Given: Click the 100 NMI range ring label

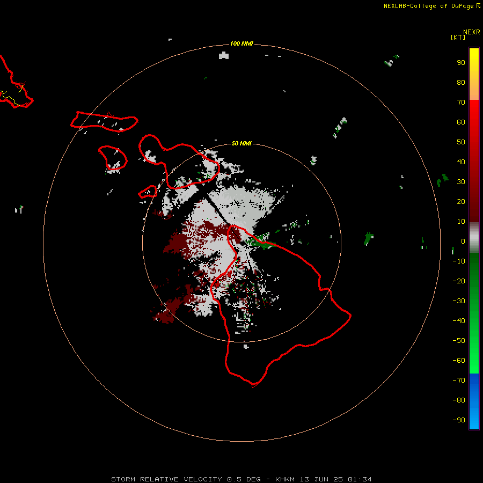Looking at the screenshot, I should tap(241, 44).
